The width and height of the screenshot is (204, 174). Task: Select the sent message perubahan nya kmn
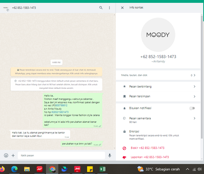point(82,144)
